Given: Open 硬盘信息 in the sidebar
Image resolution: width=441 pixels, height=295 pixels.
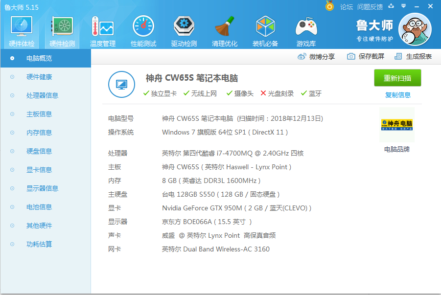Looking at the screenshot, I should [46, 151].
